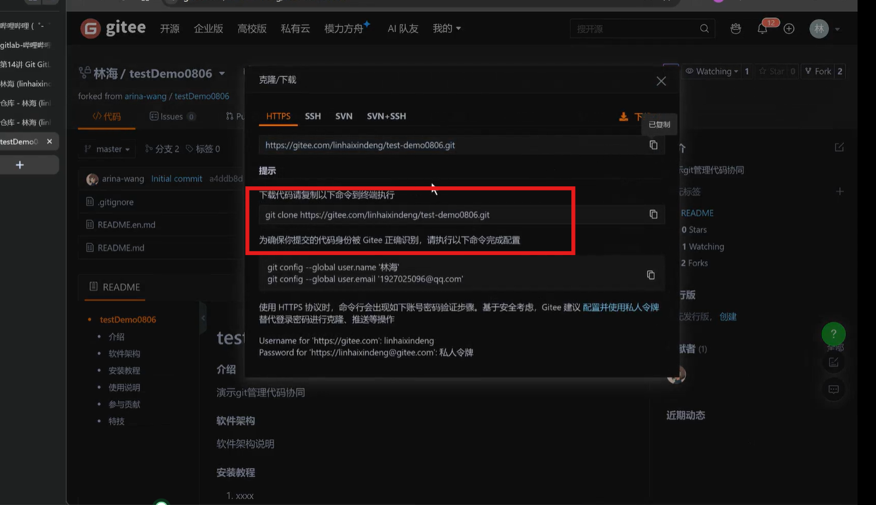Open the 配置并使用私人令牌 link

tap(621, 307)
